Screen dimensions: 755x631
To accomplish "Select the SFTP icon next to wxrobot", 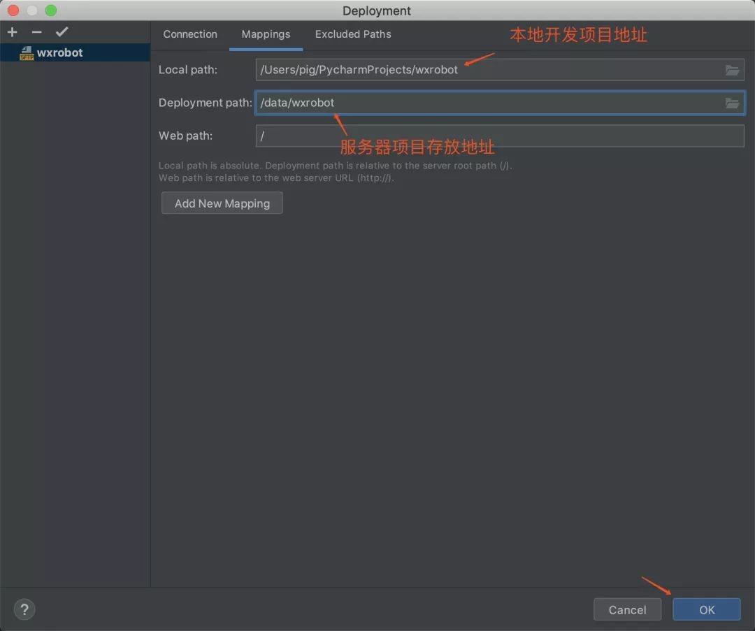I will 27,53.
